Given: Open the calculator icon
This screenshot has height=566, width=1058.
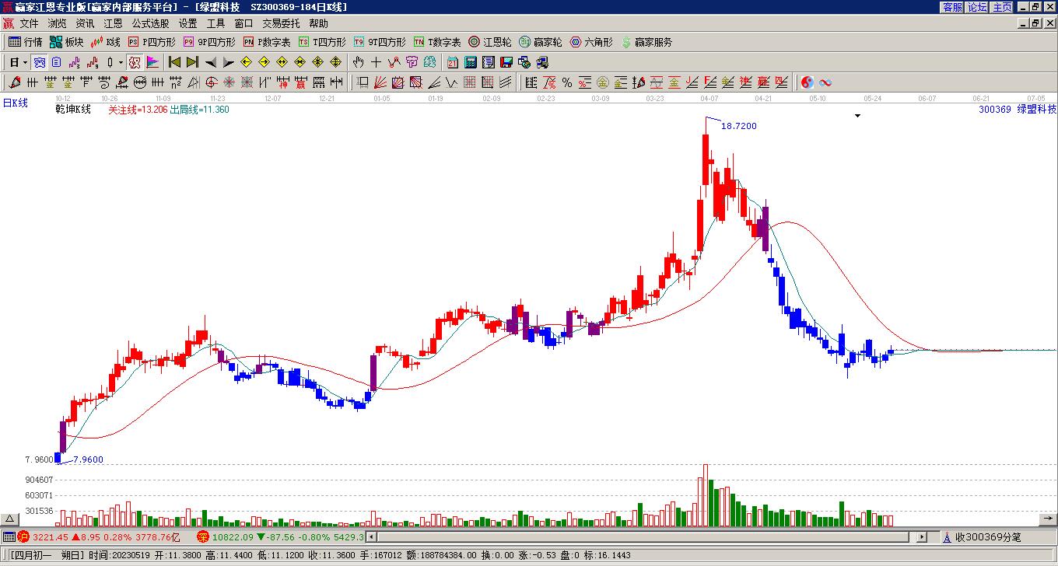Looking at the screenshot, I should pyautogui.click(x=471, y=62).
